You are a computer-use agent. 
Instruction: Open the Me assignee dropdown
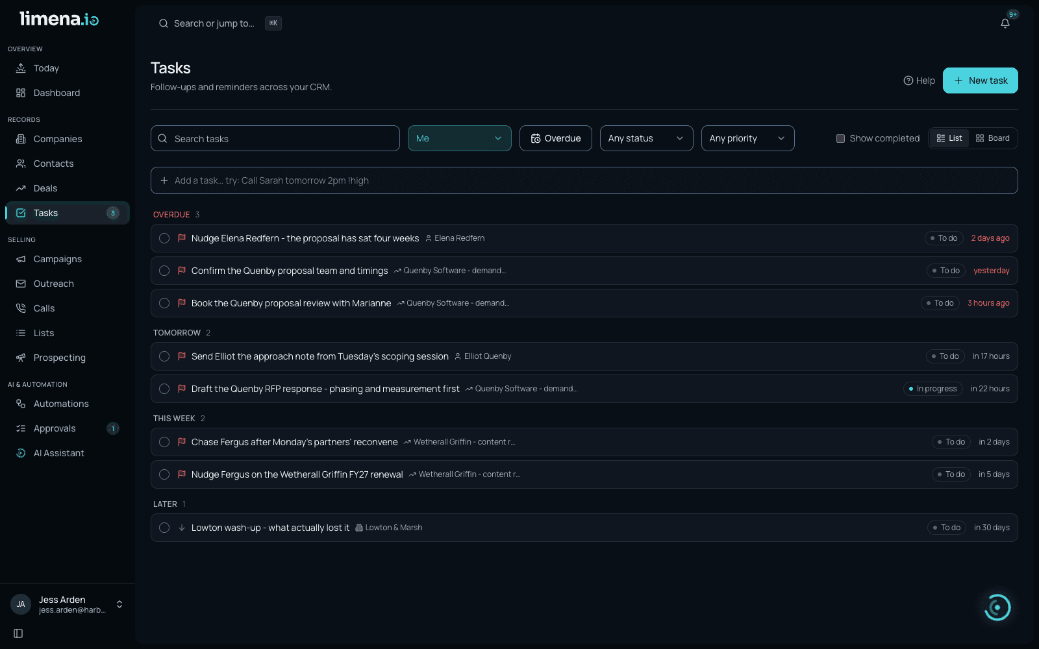click(460, 138)
